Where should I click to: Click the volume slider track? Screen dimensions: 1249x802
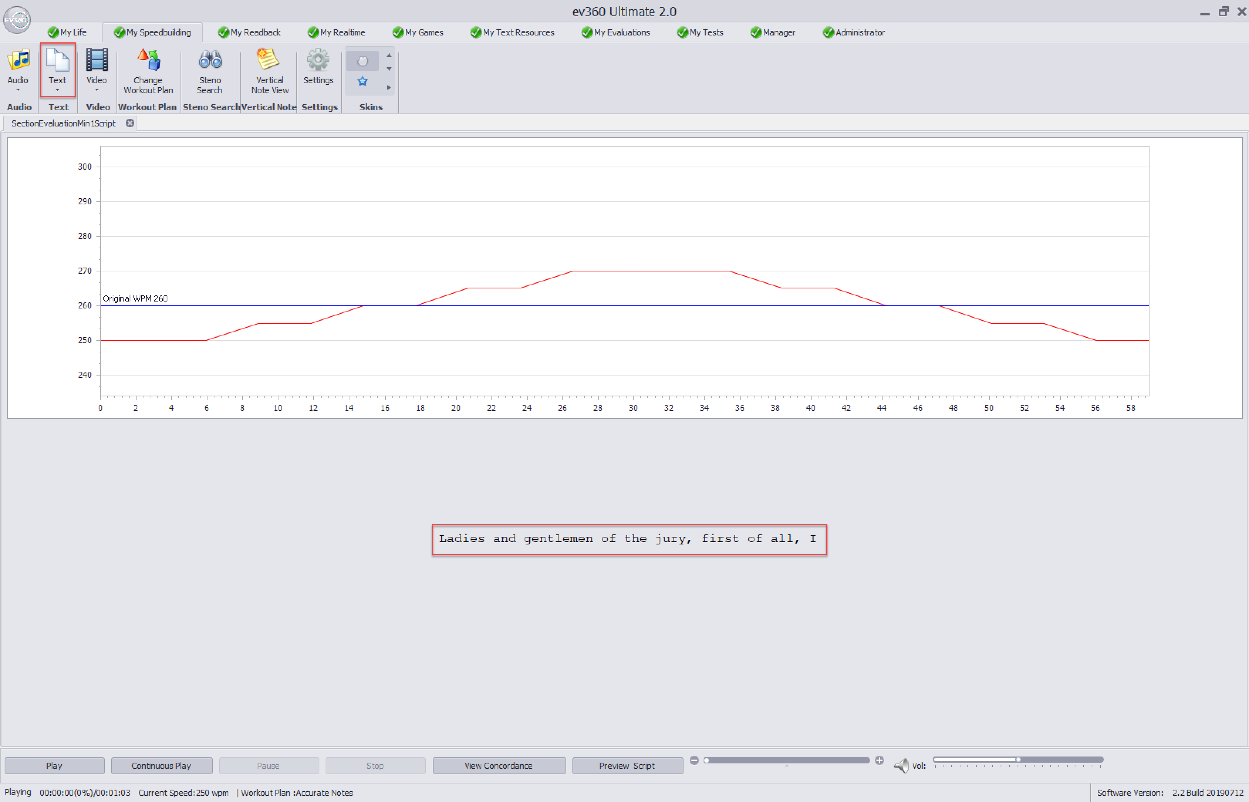point(1018,760)
